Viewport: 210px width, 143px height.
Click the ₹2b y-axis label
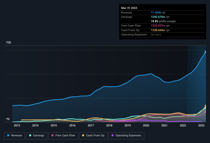(9, 42)
